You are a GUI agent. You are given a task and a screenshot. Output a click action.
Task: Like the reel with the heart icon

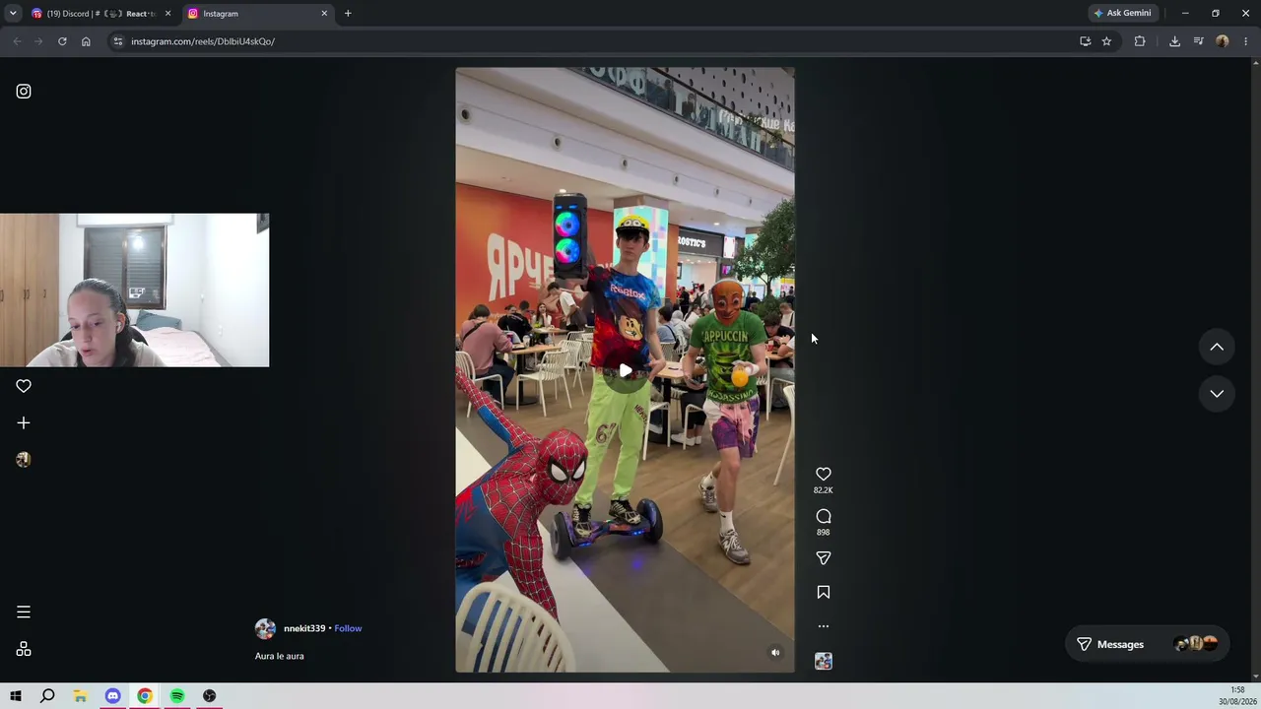tap(824, 475)
